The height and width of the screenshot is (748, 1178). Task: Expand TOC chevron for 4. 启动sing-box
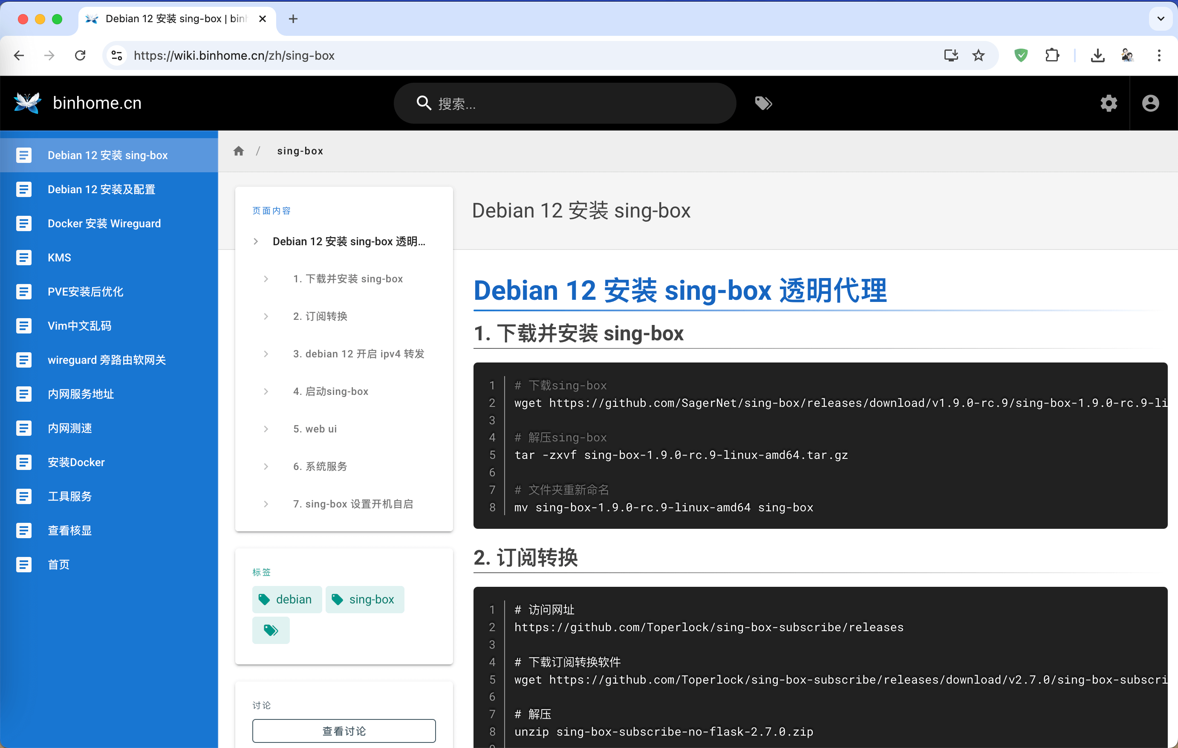266,391
